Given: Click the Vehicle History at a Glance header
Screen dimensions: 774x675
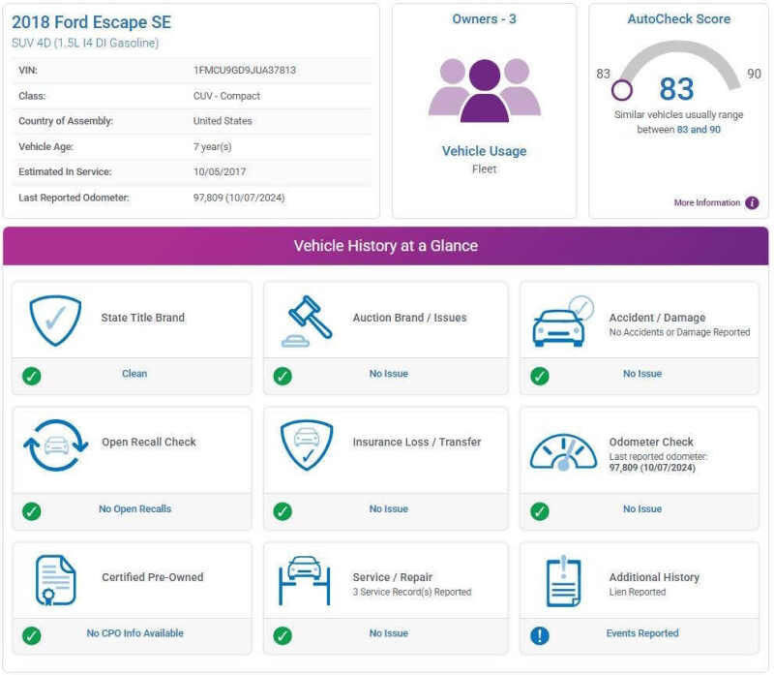Looking at the screenshot, I should pos(386,246).
